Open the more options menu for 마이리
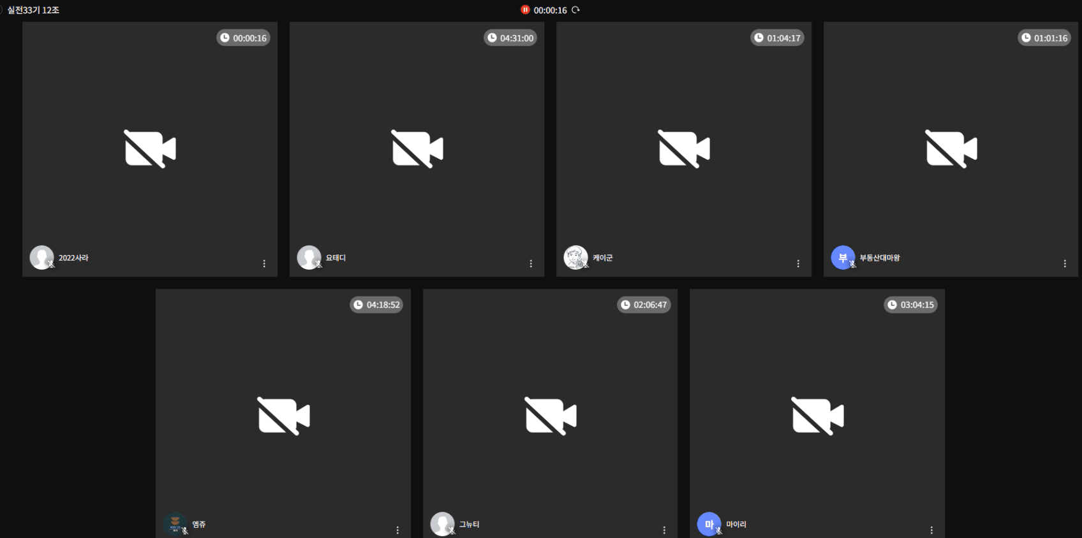Image resolution: width=1082 pixels, height=538 pixels. tap(931, 530)
